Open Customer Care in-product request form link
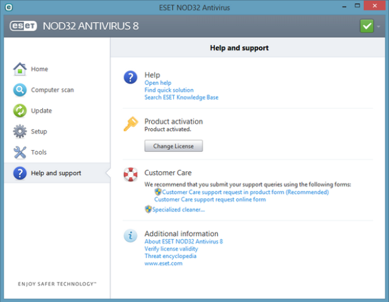The height and width of the screenshot is (302, 389). pos(245,192)
